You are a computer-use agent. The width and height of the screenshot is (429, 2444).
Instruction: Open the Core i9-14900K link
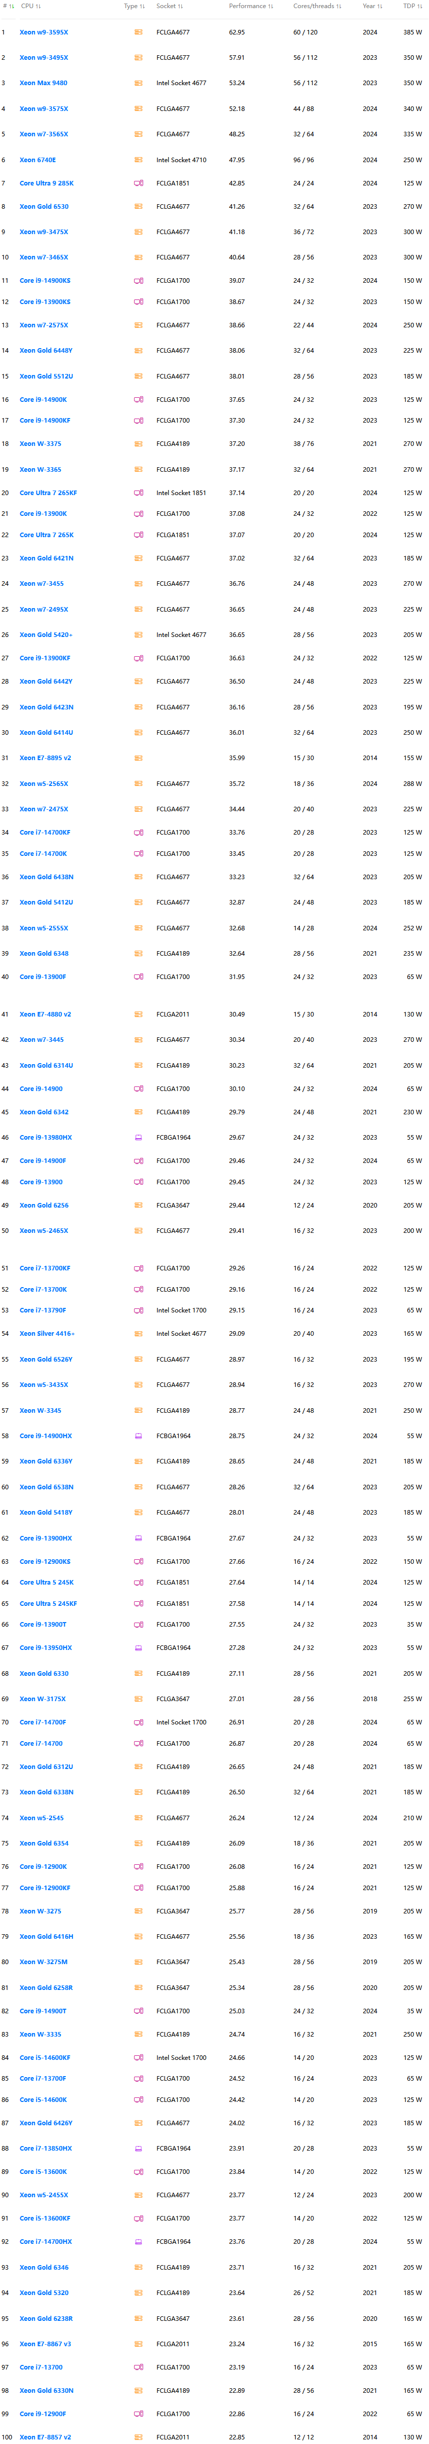pos(44,400)
